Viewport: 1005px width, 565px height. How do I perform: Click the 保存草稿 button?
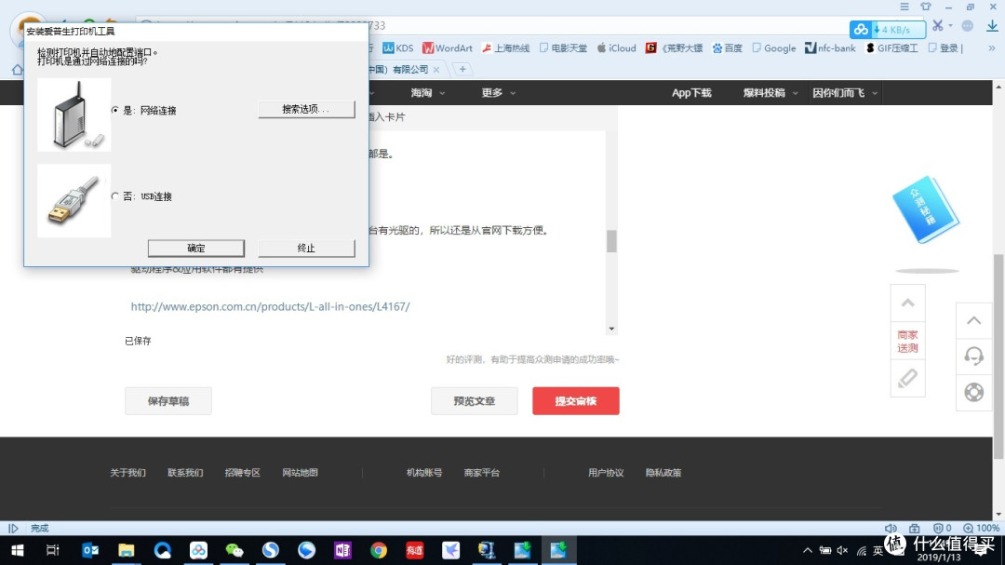tap(167, 401)
